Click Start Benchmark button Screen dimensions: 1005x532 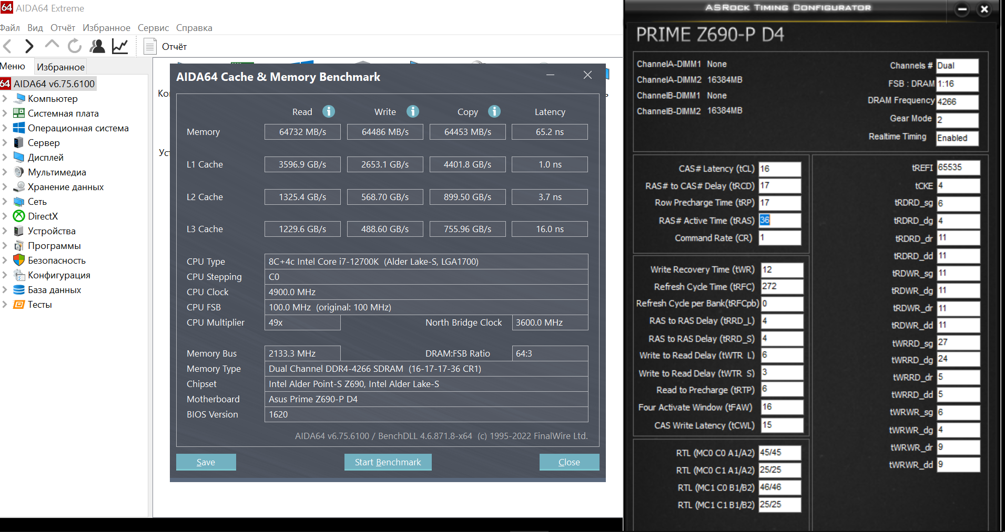coord(388,462)
